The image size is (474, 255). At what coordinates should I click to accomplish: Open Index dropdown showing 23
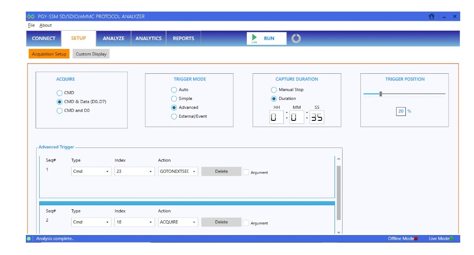point(135,171)
